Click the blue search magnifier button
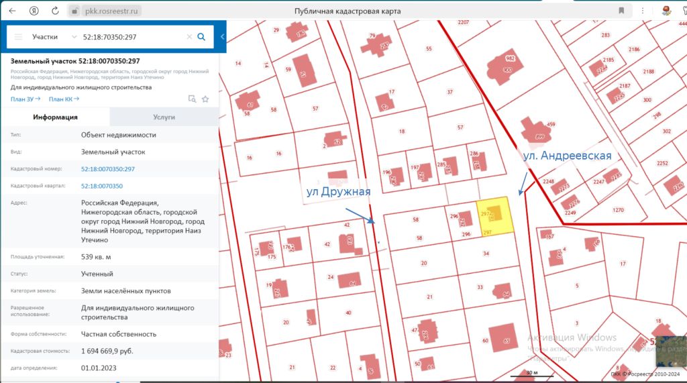Image resolution: width=687 pixels, height=383 pixels. click(x=201, y=37)
